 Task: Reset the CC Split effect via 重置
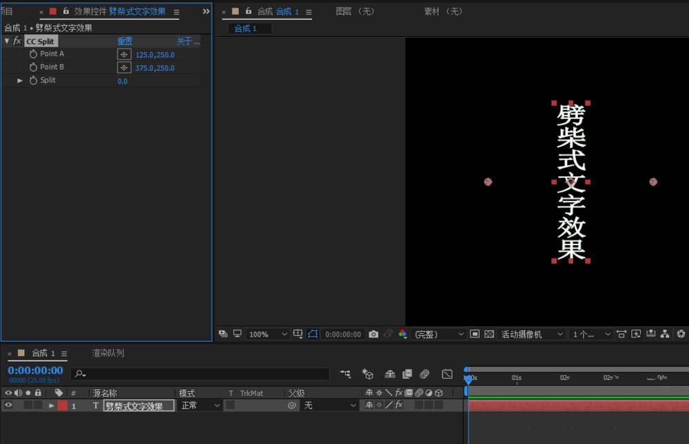tap(125, 41)
